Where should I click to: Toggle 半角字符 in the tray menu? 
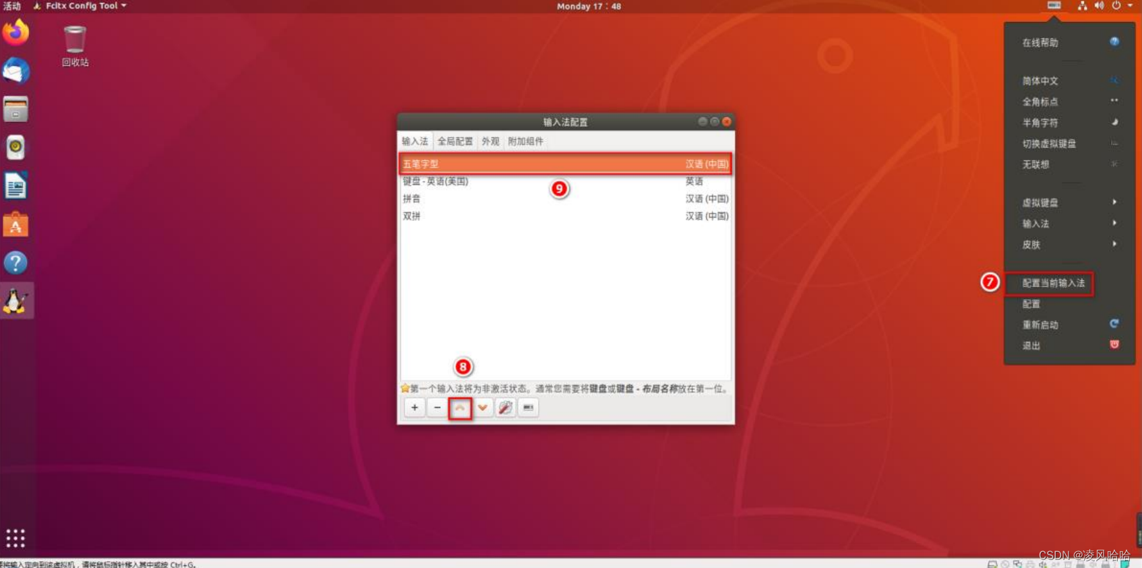click(1069, 122)
